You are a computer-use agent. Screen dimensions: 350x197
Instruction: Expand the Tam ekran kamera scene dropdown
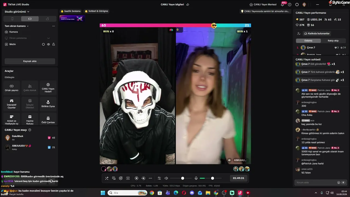17,26
